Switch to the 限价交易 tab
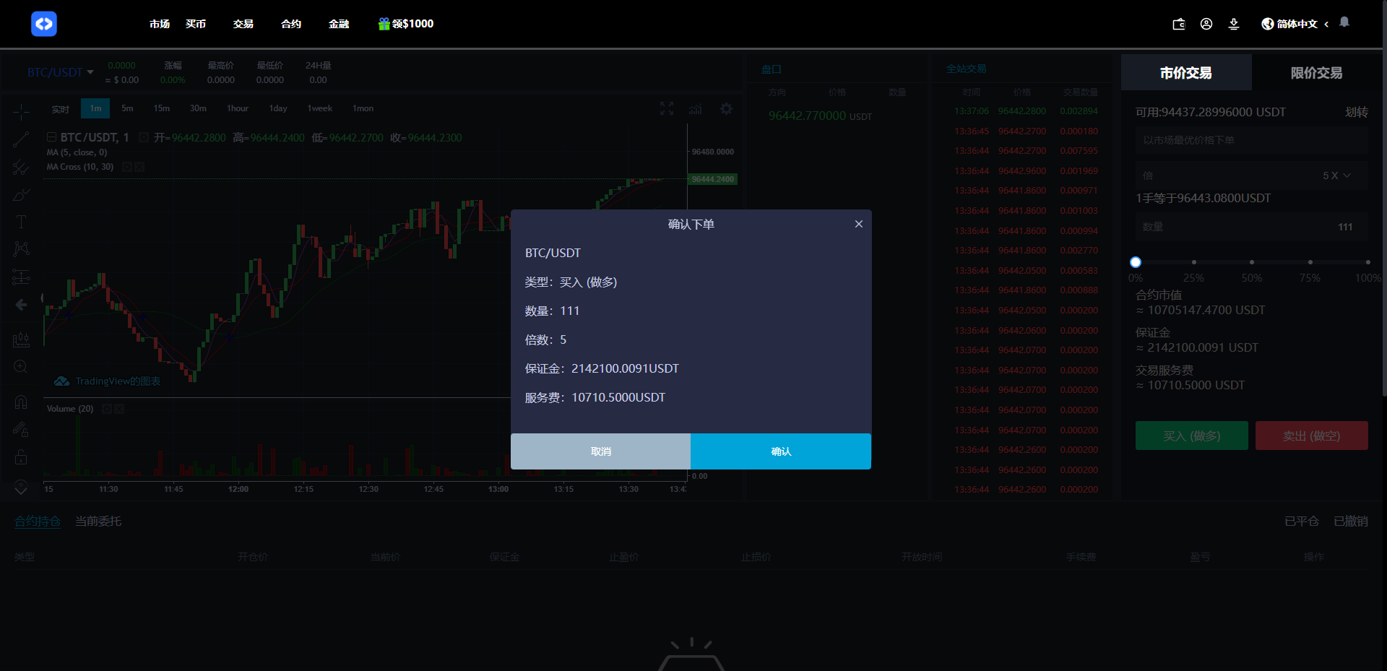This screenshot has height=671, width=1387. [1316, 72]
